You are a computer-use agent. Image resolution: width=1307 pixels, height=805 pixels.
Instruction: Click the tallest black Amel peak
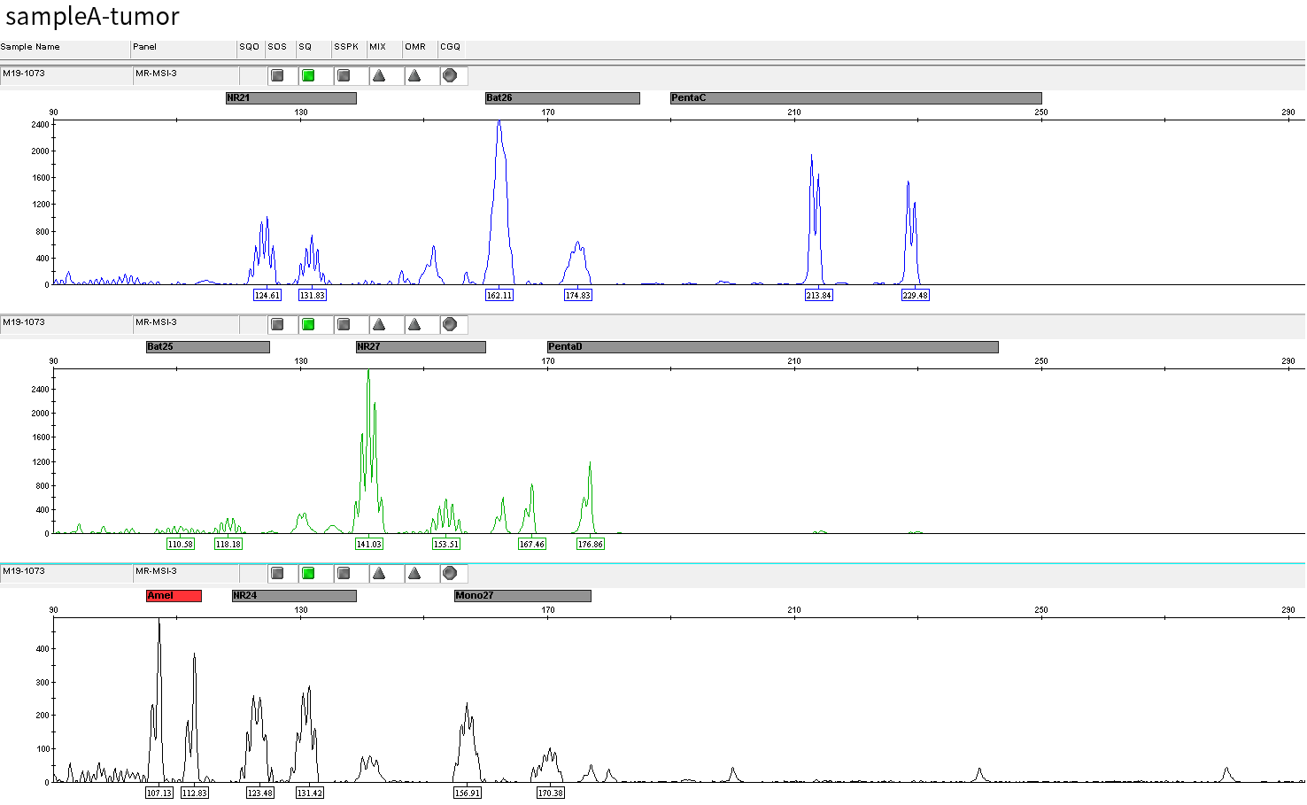159,700
